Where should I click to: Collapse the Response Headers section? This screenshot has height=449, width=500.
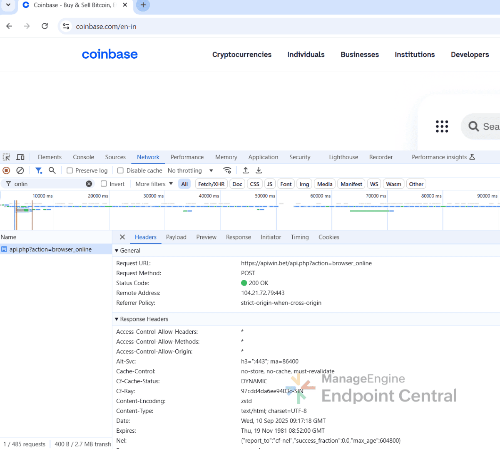tap(142, 319)
